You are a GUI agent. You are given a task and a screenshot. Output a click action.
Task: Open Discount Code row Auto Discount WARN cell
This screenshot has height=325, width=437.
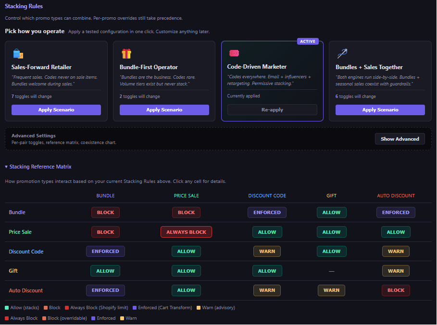(396, 251)
